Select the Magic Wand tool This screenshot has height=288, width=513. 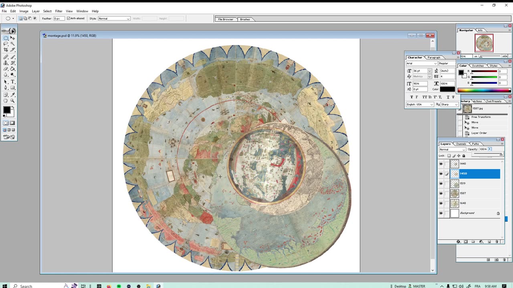coord(12,44)
